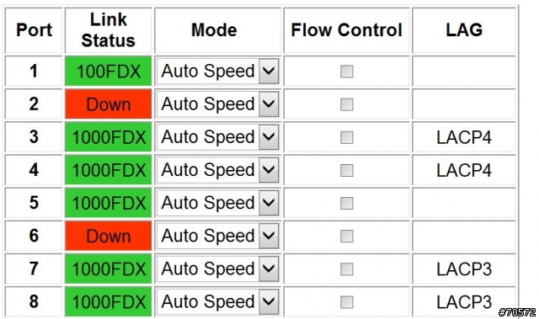Toggle flow control on port 8
This screenshot has height=319, width=539.
click(x=346, y=302)
